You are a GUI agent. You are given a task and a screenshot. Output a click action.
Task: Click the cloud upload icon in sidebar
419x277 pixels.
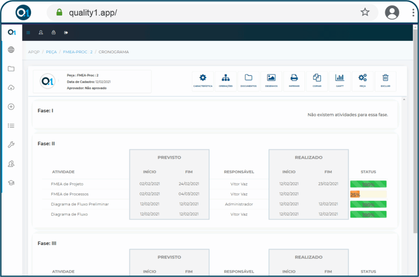click(x=11, y=88)
